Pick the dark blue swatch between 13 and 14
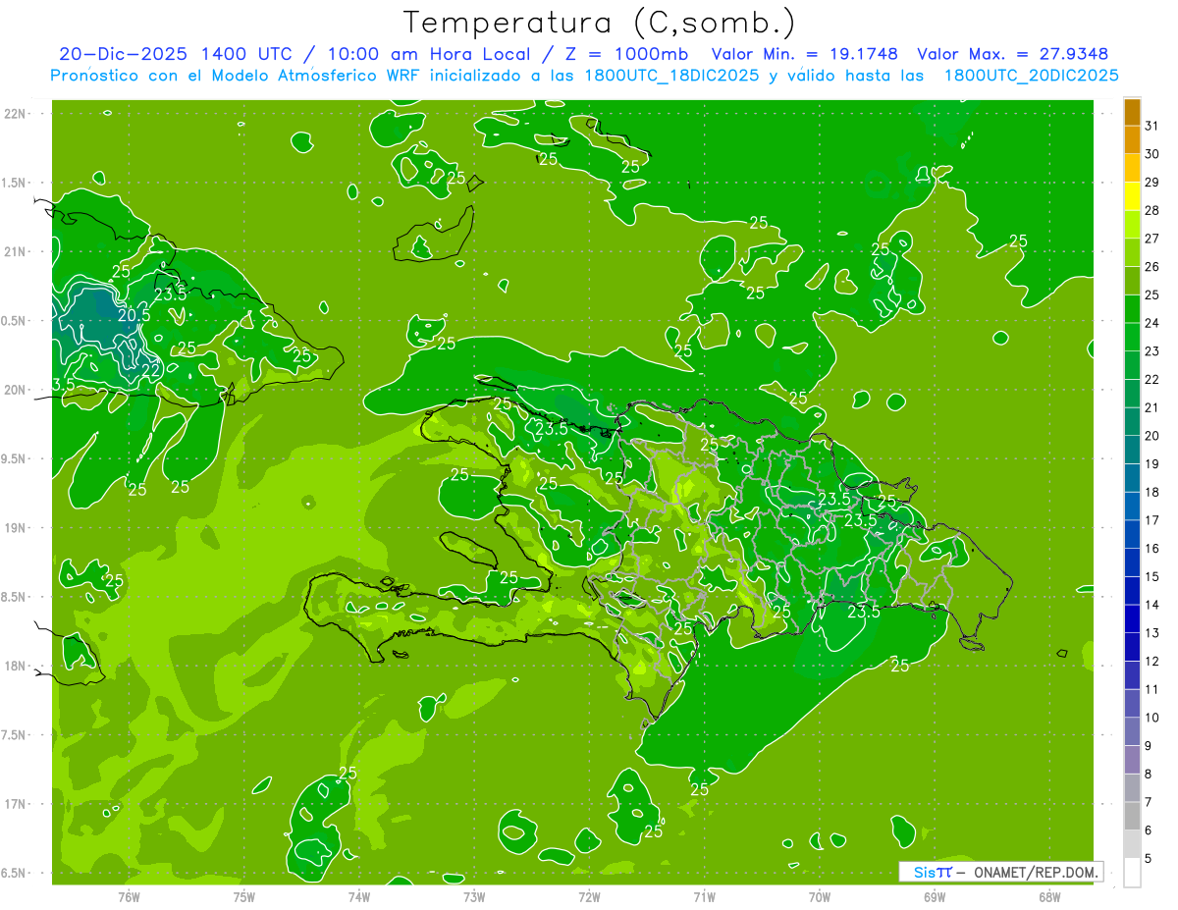 [1133, 619]
